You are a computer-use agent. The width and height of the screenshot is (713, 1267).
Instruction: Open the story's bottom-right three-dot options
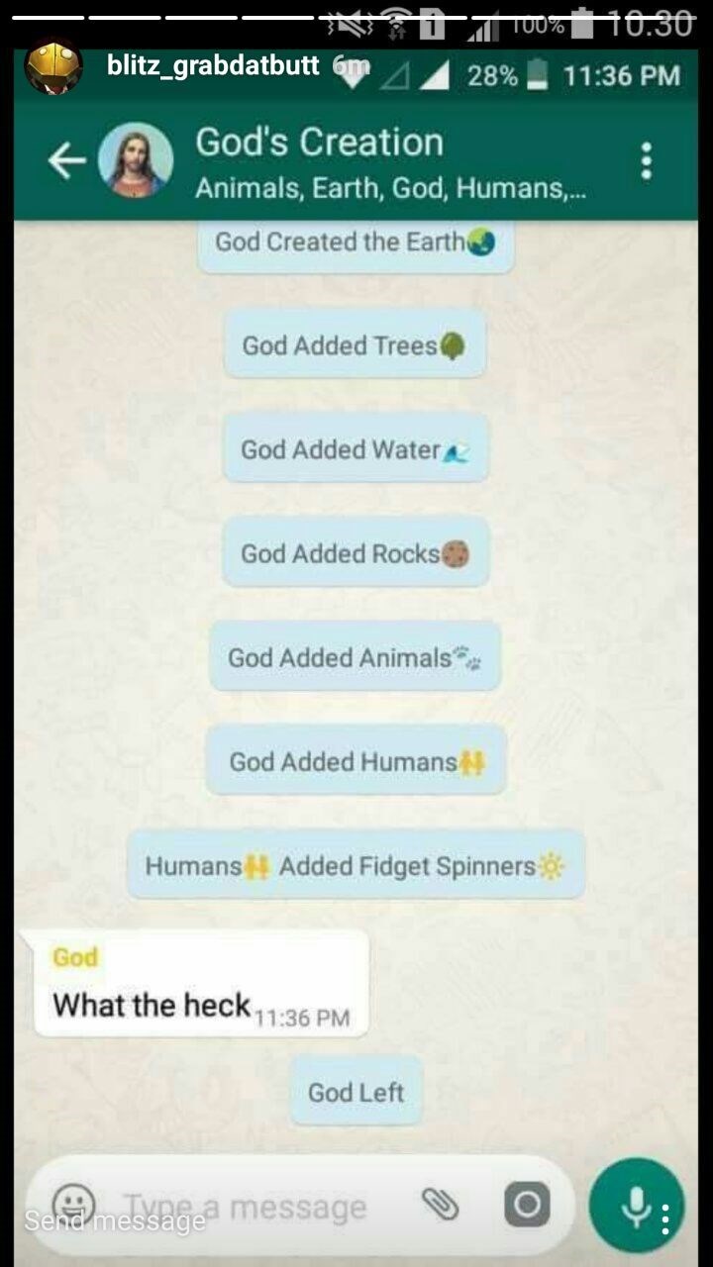pyautogui.click(x=665, y=1219)
